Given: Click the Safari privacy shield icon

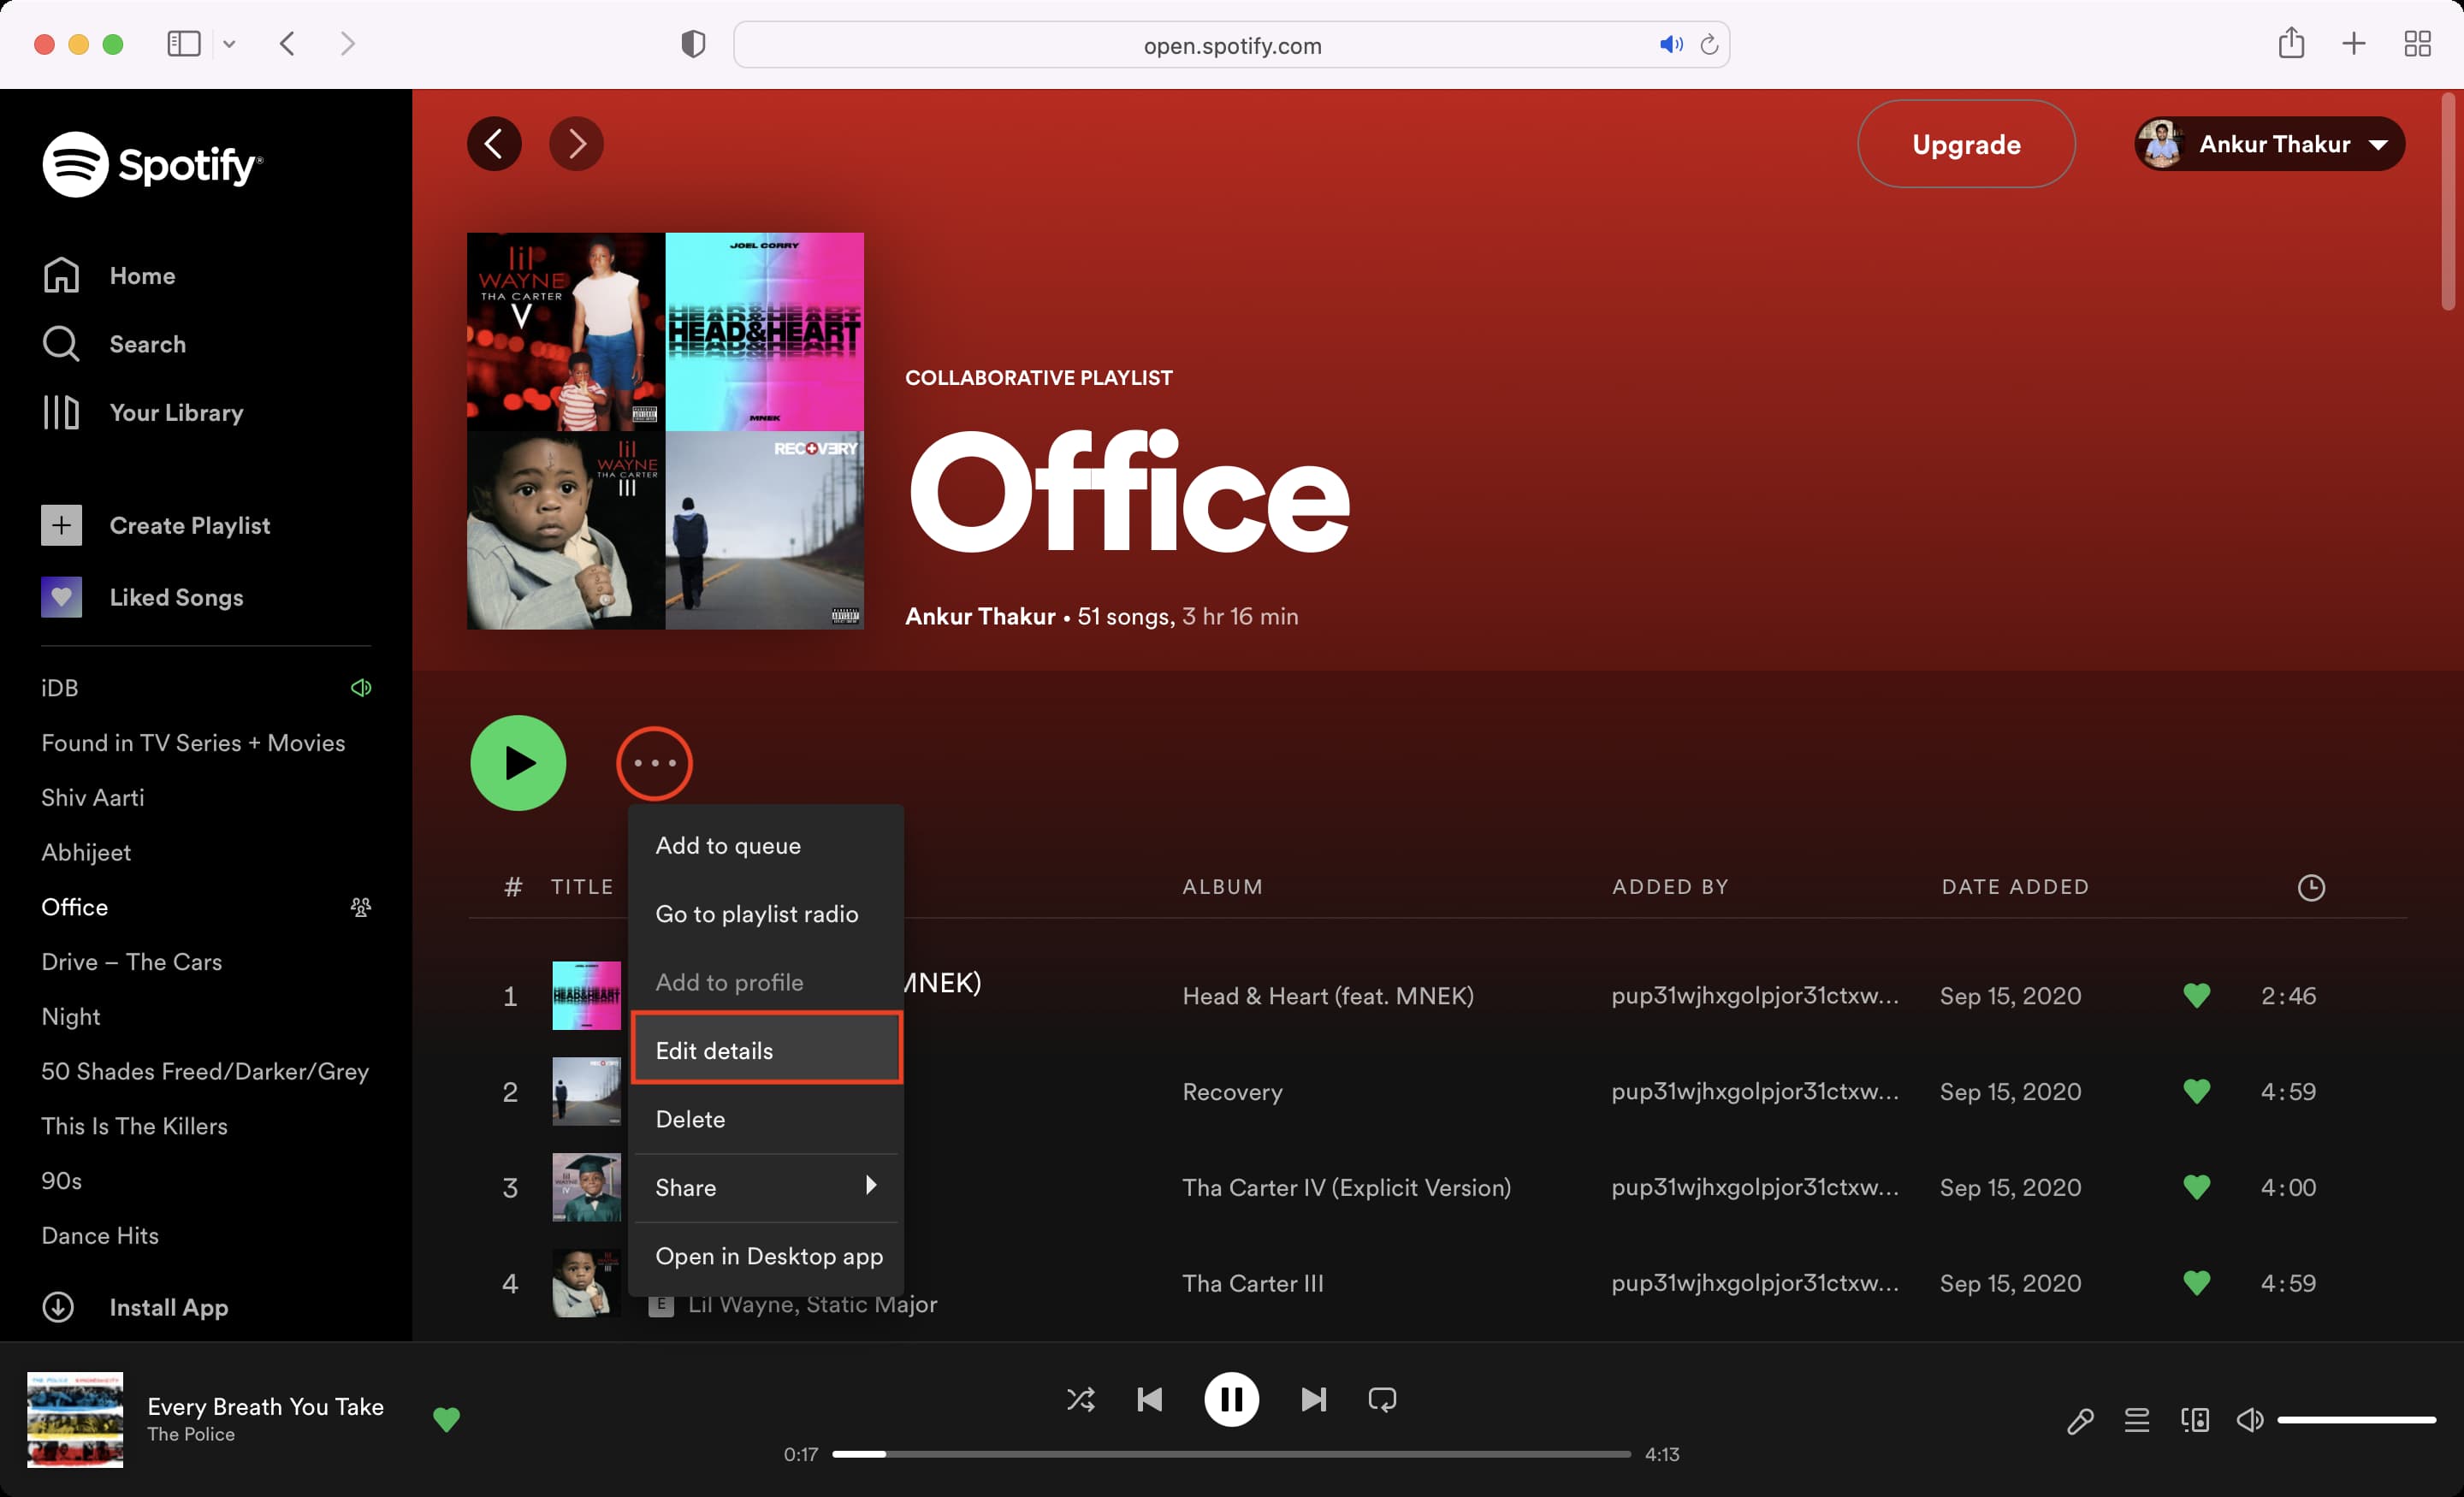Looking at the screenshot, I should (x=693, y=44).
